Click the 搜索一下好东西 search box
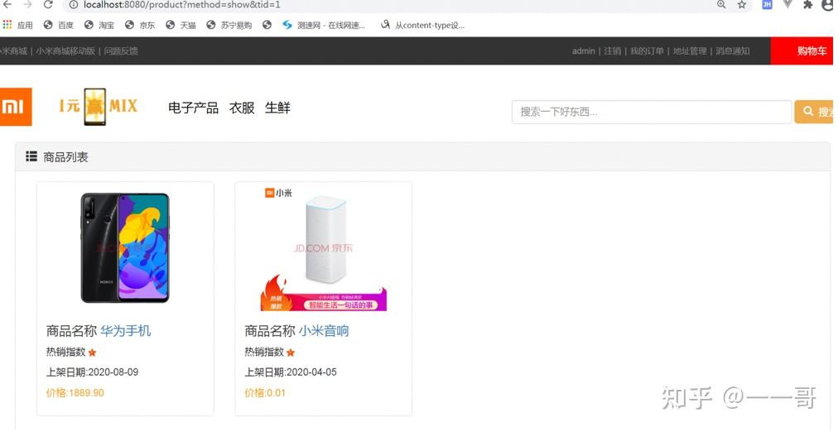The height and width of the screenshot is (432, 838). [652, 113]
